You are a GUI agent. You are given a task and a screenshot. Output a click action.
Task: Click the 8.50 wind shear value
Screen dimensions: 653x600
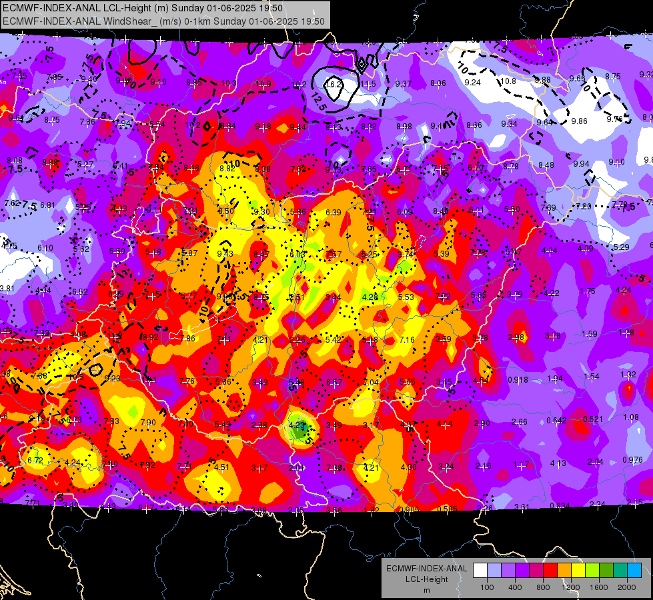226,211
